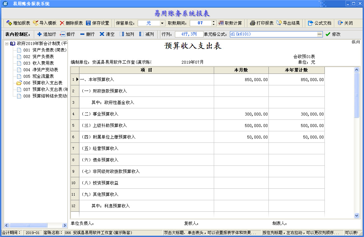This screenshot has width=364, height=237.
Task: Click the 删行 (delete row) minus icon
Action: [82, 34]
